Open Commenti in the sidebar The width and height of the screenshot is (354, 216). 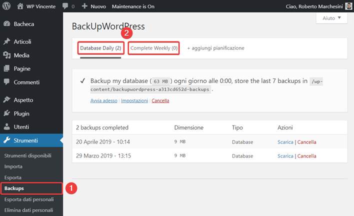coord(26,82)
